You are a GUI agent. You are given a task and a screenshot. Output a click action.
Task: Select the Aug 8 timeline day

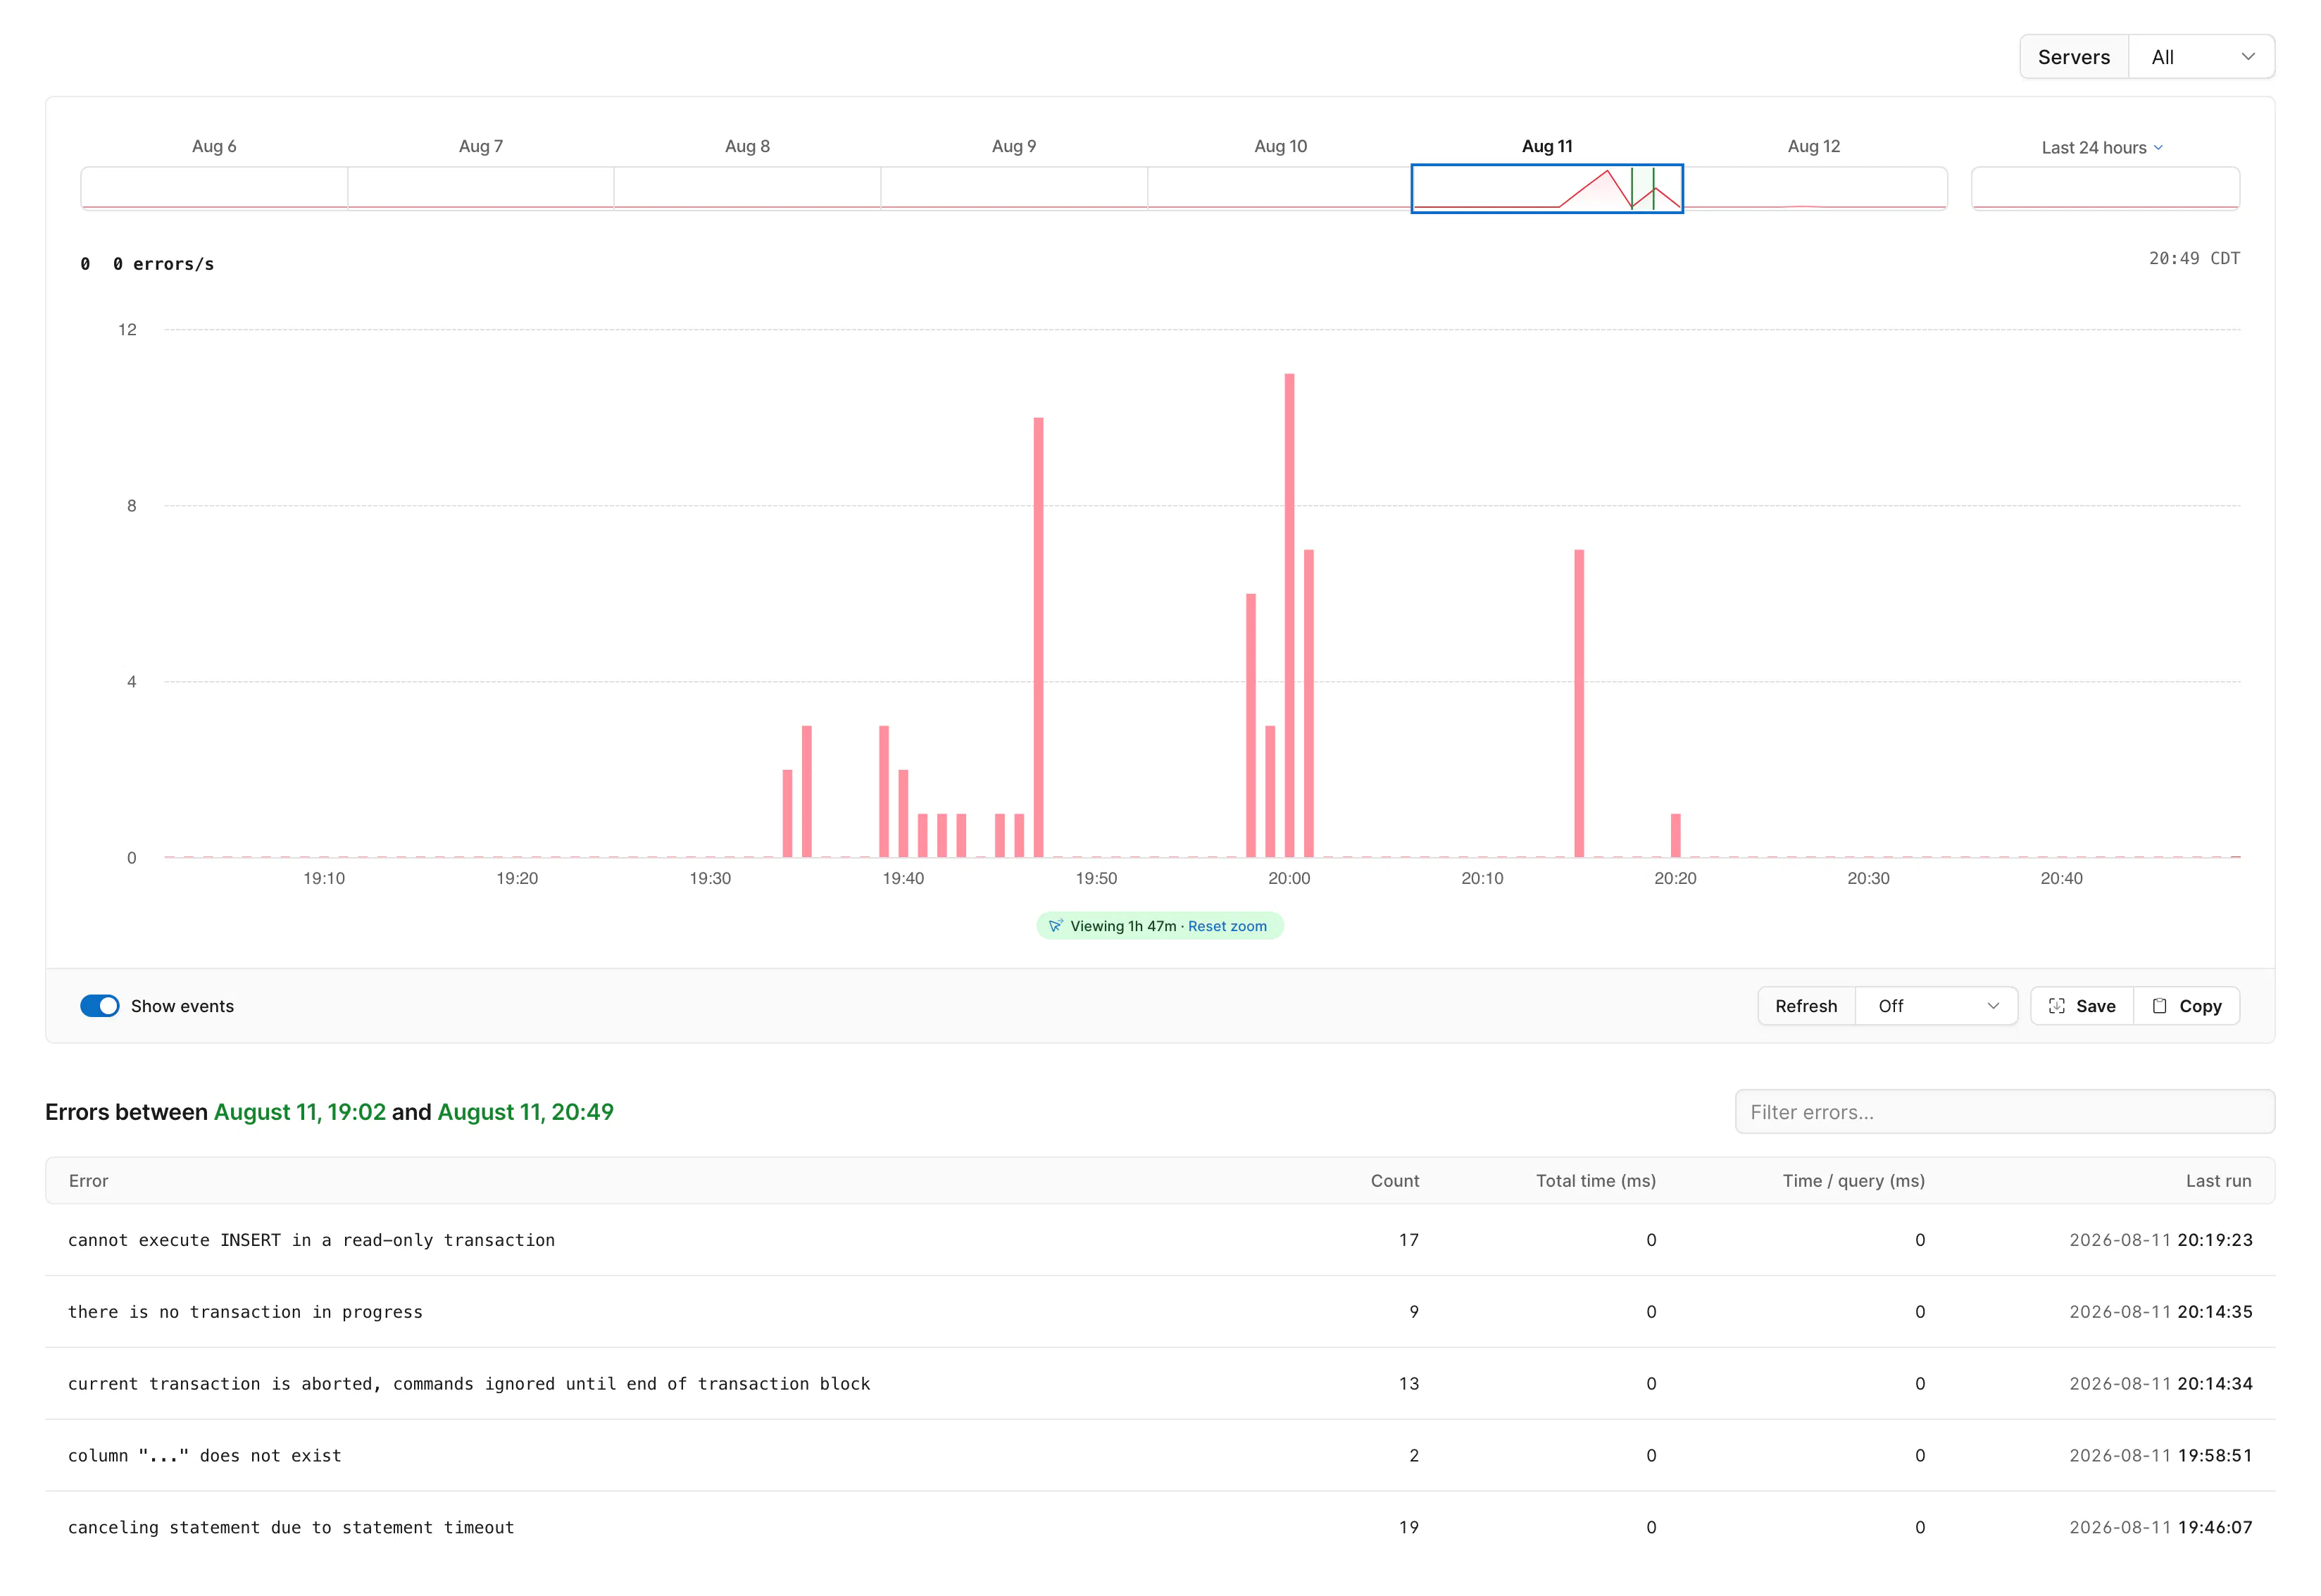746,187
